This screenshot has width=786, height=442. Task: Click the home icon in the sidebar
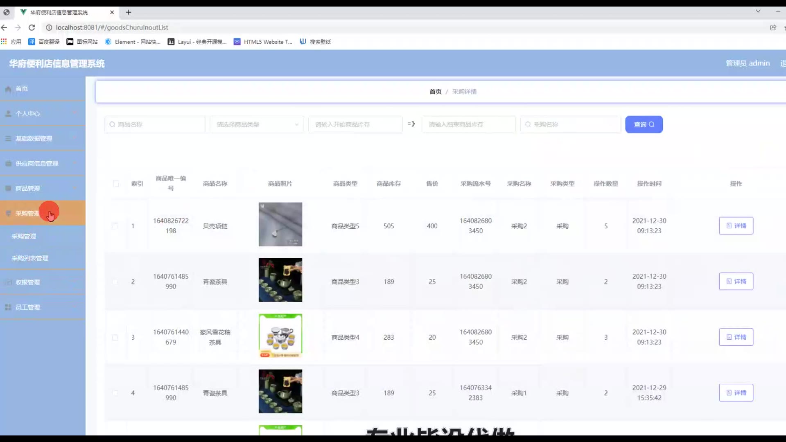[x=8, y=89]
